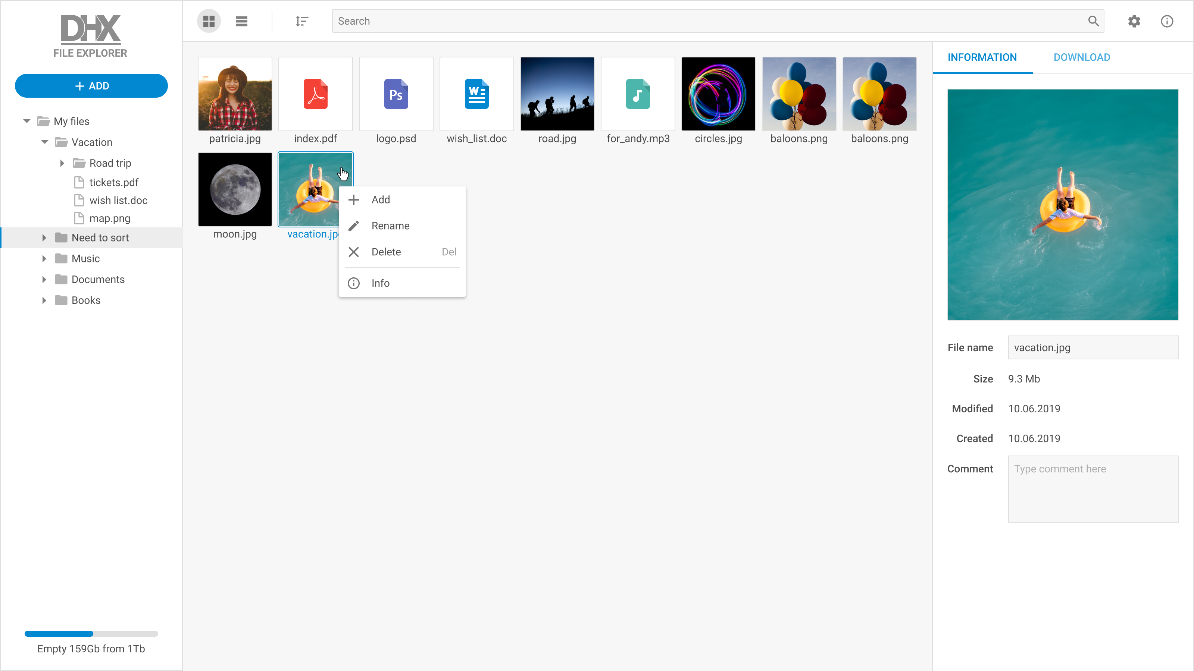Switch to grid view layout

(209, 21)
